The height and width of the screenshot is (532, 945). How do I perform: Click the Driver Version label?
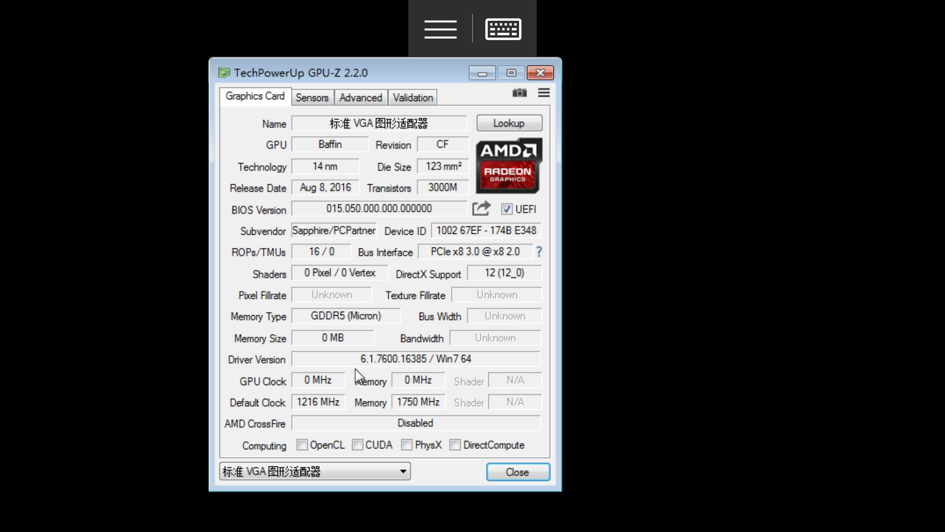(x=256, y=360)
